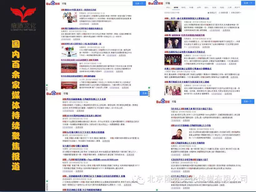Open the traditional-Chinese headline dated 2015年11月20日

(x=188, y=69)
